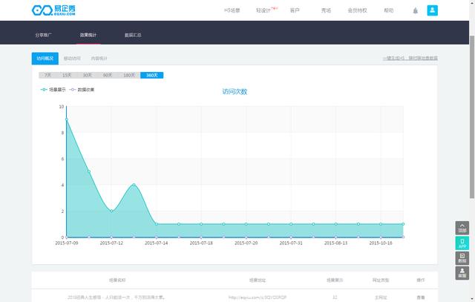
Task: Select the 180天 time range
Action: (129, 75)
